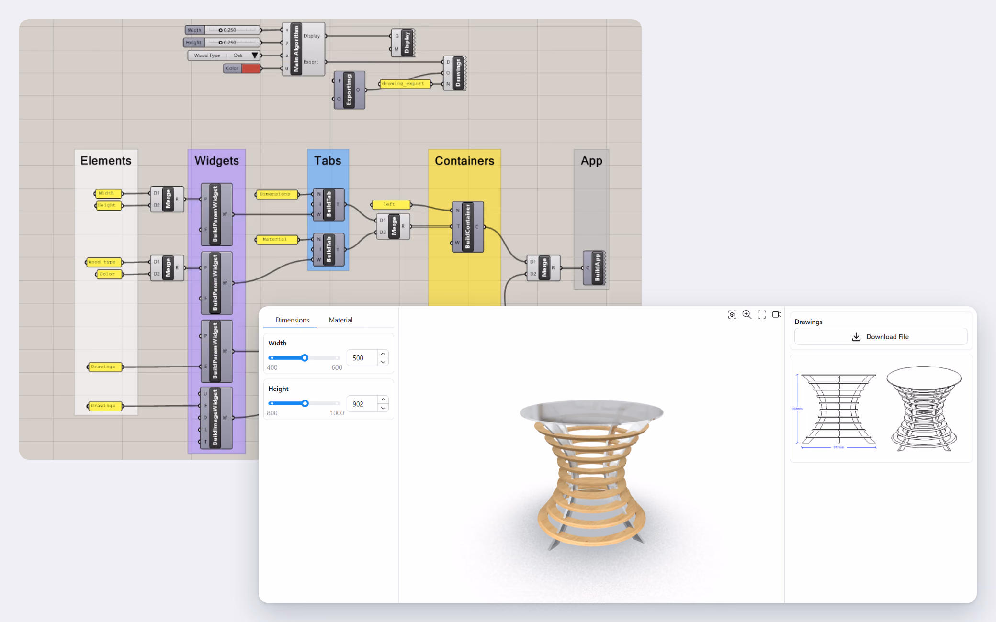Image resolution: width=996 pixels, height=622 pixels.
Task: Click the camera/video icon in the viewer toolbar
Action: (x=777, y=314)
